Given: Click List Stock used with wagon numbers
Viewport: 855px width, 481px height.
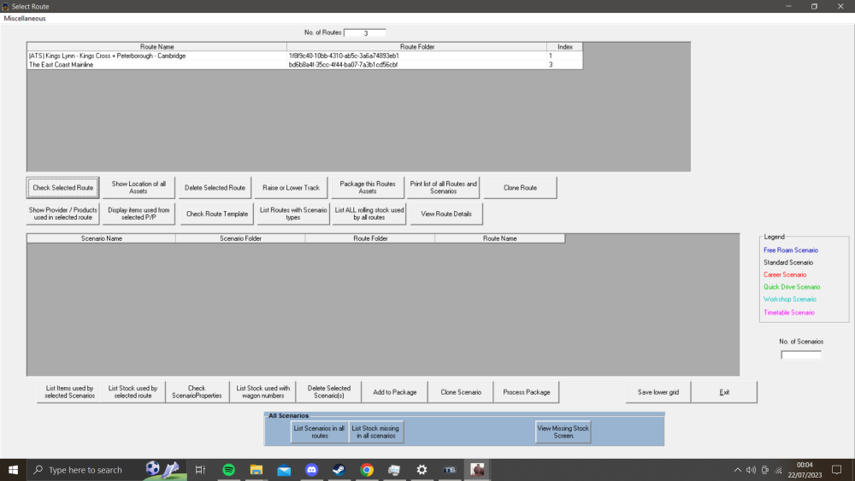Looking at the screenshot, I should [262, 392].
